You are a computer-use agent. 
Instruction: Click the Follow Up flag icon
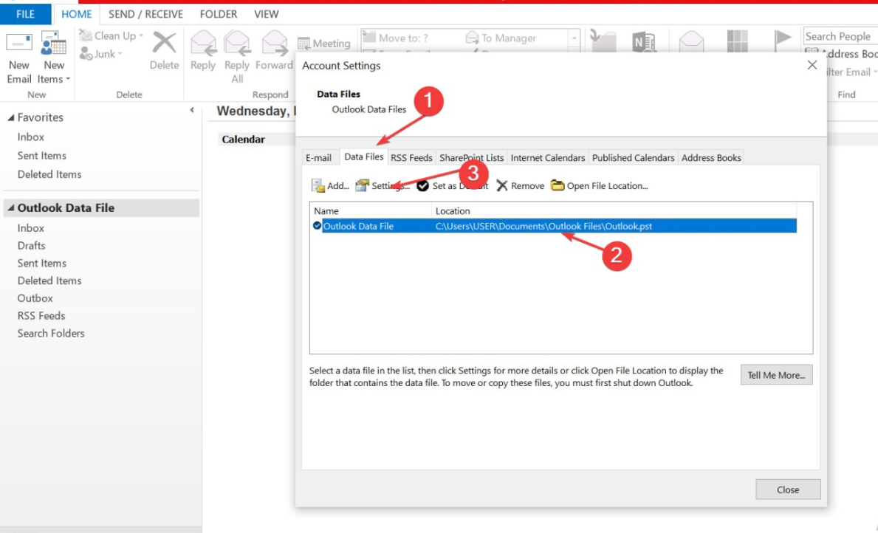[x=782, y=41]
